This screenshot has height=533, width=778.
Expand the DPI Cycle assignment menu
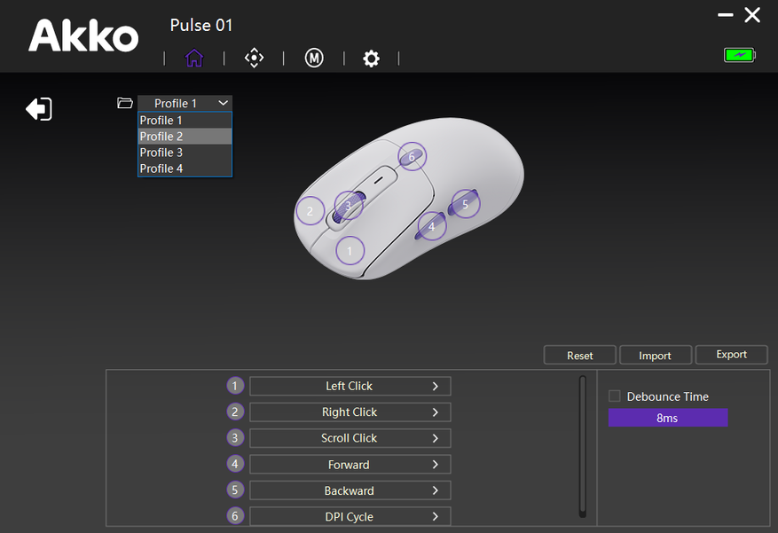point(350,516)
